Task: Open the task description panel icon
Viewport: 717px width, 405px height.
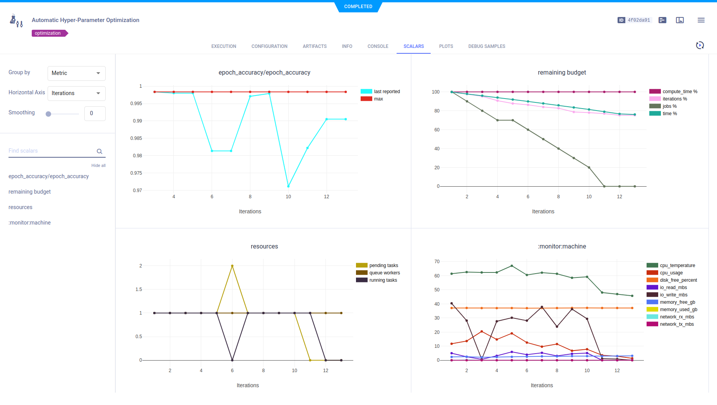Action: coord(662,20)
